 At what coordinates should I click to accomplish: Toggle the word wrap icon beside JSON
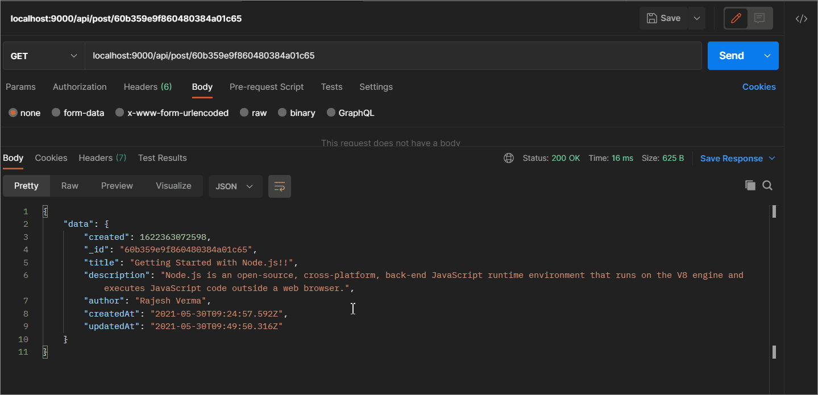(279, 186)
